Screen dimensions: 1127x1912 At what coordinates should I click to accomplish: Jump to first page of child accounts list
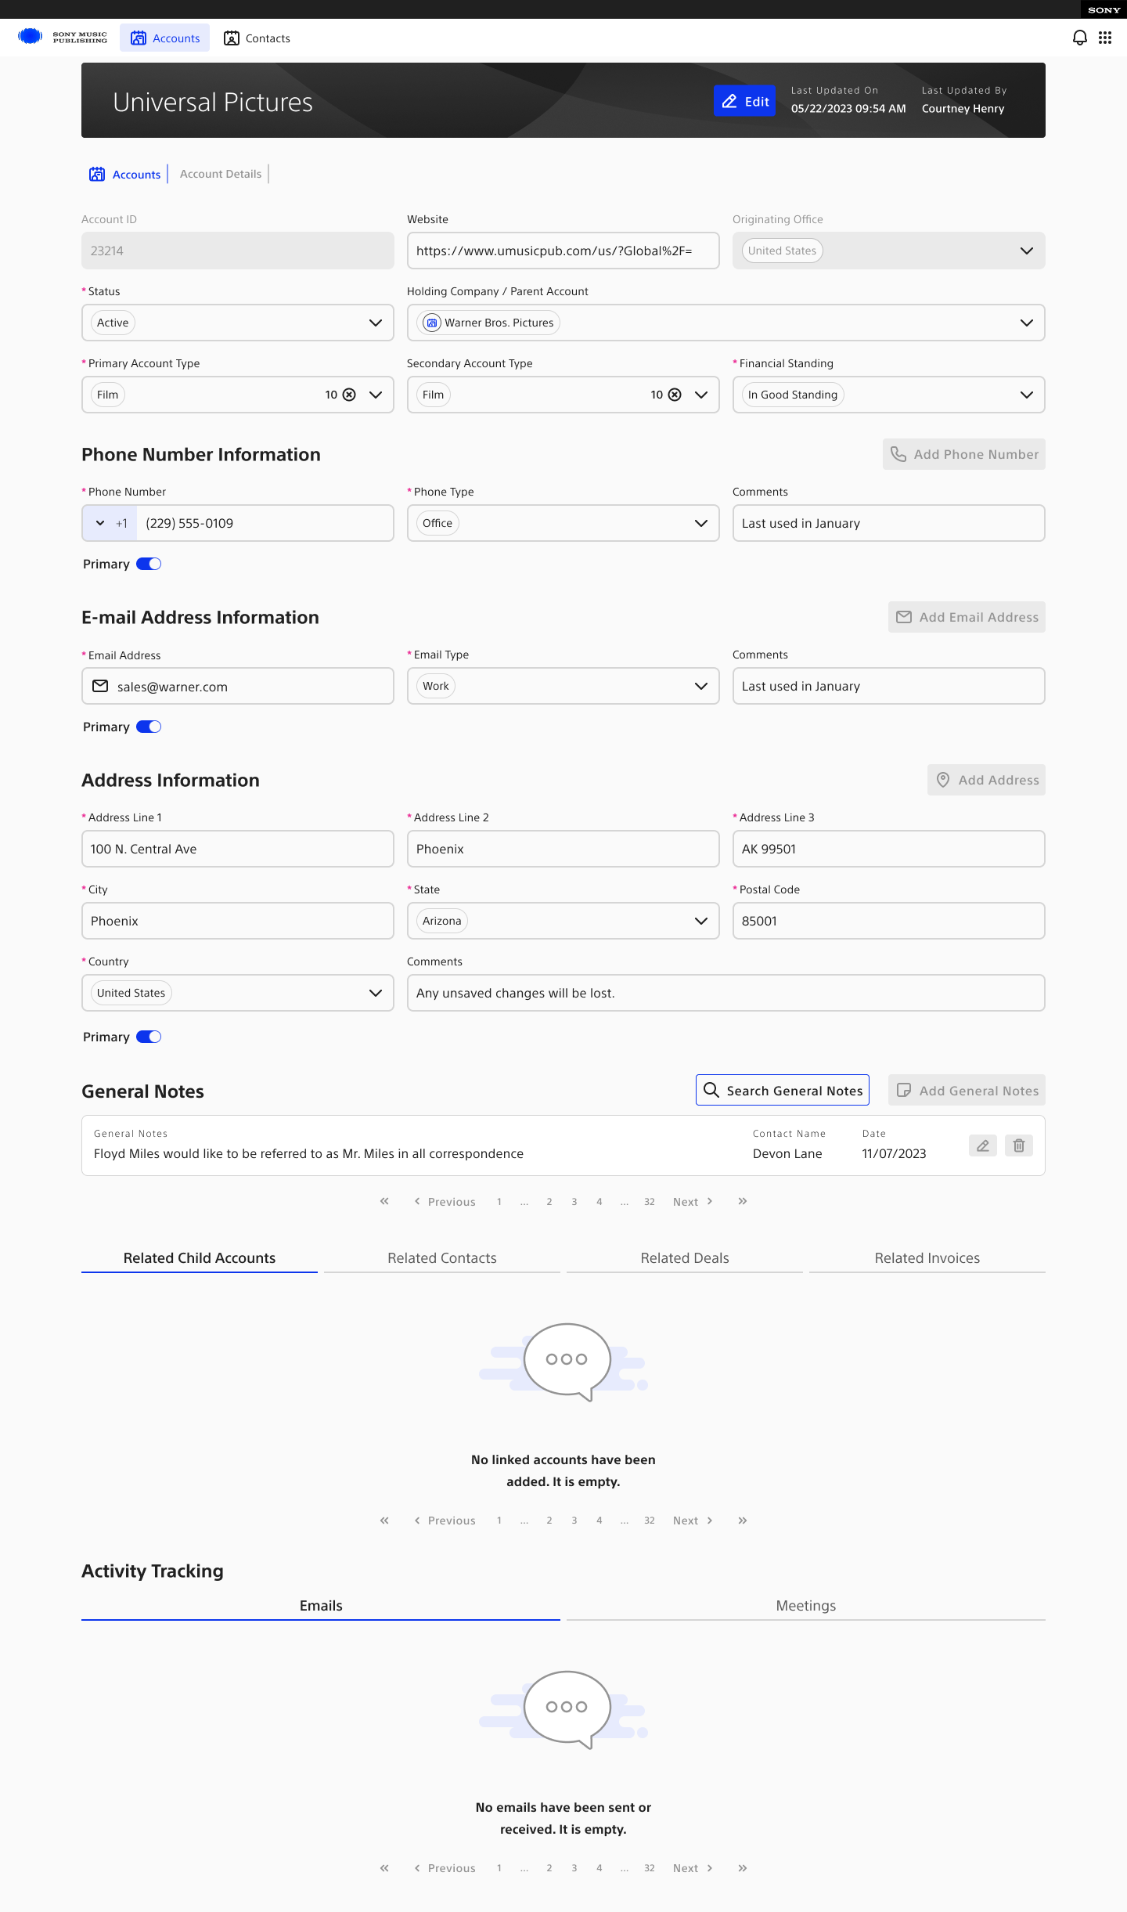click(384, 1520)
